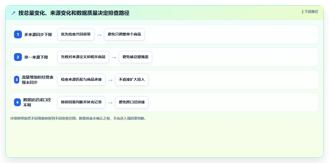Click the trend arrow icon beside the title
Screen dimensions: 329x163
(x=13, y=13)
